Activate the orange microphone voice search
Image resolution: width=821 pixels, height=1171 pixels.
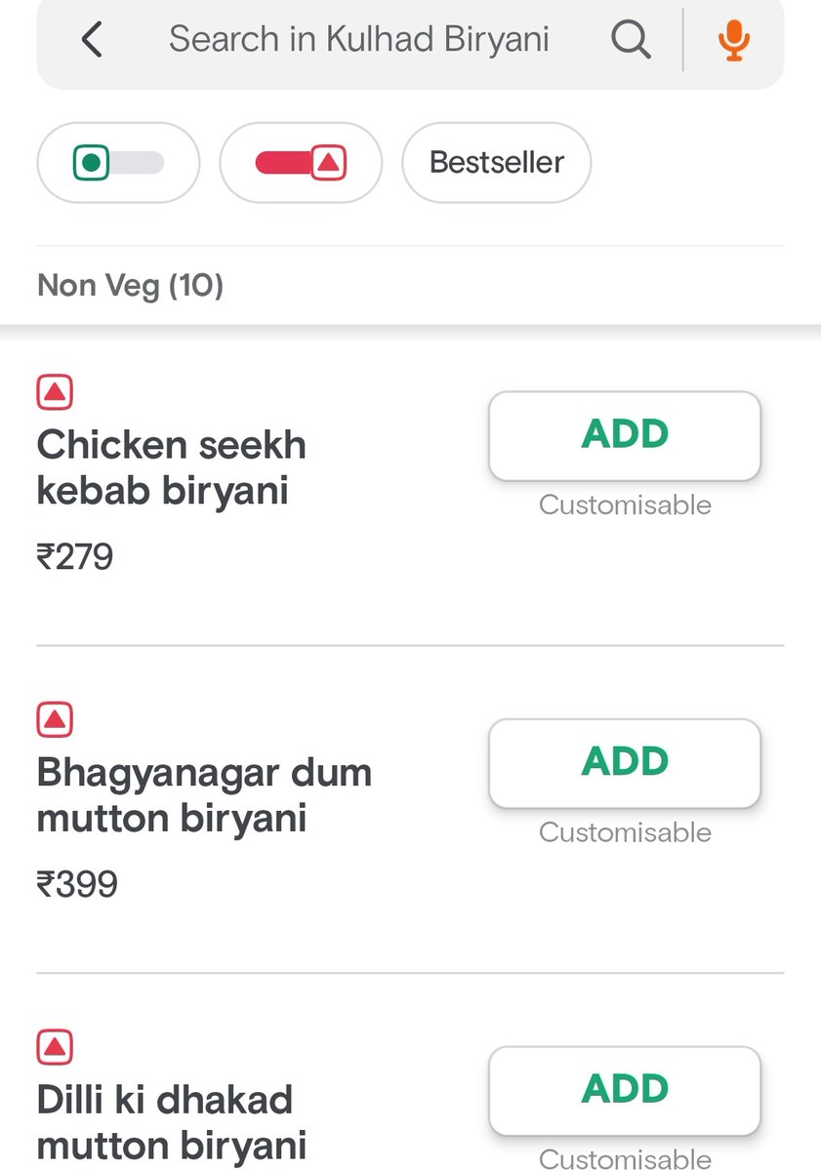[733, 40]
